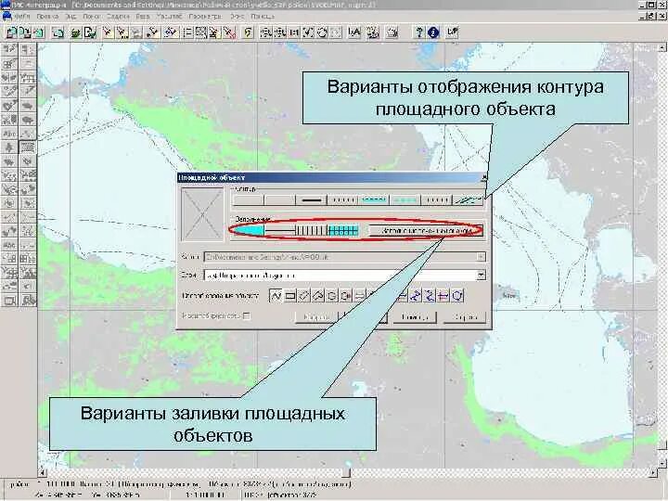This screenshot has height=501, width=668.
Task: Open the Правка menu
Action: tap(47, 16)
